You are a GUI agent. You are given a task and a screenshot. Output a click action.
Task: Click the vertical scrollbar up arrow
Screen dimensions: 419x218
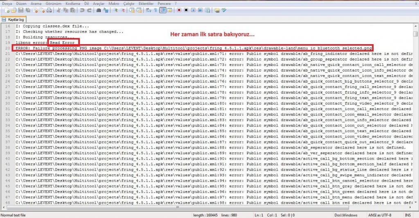(416, 26)
